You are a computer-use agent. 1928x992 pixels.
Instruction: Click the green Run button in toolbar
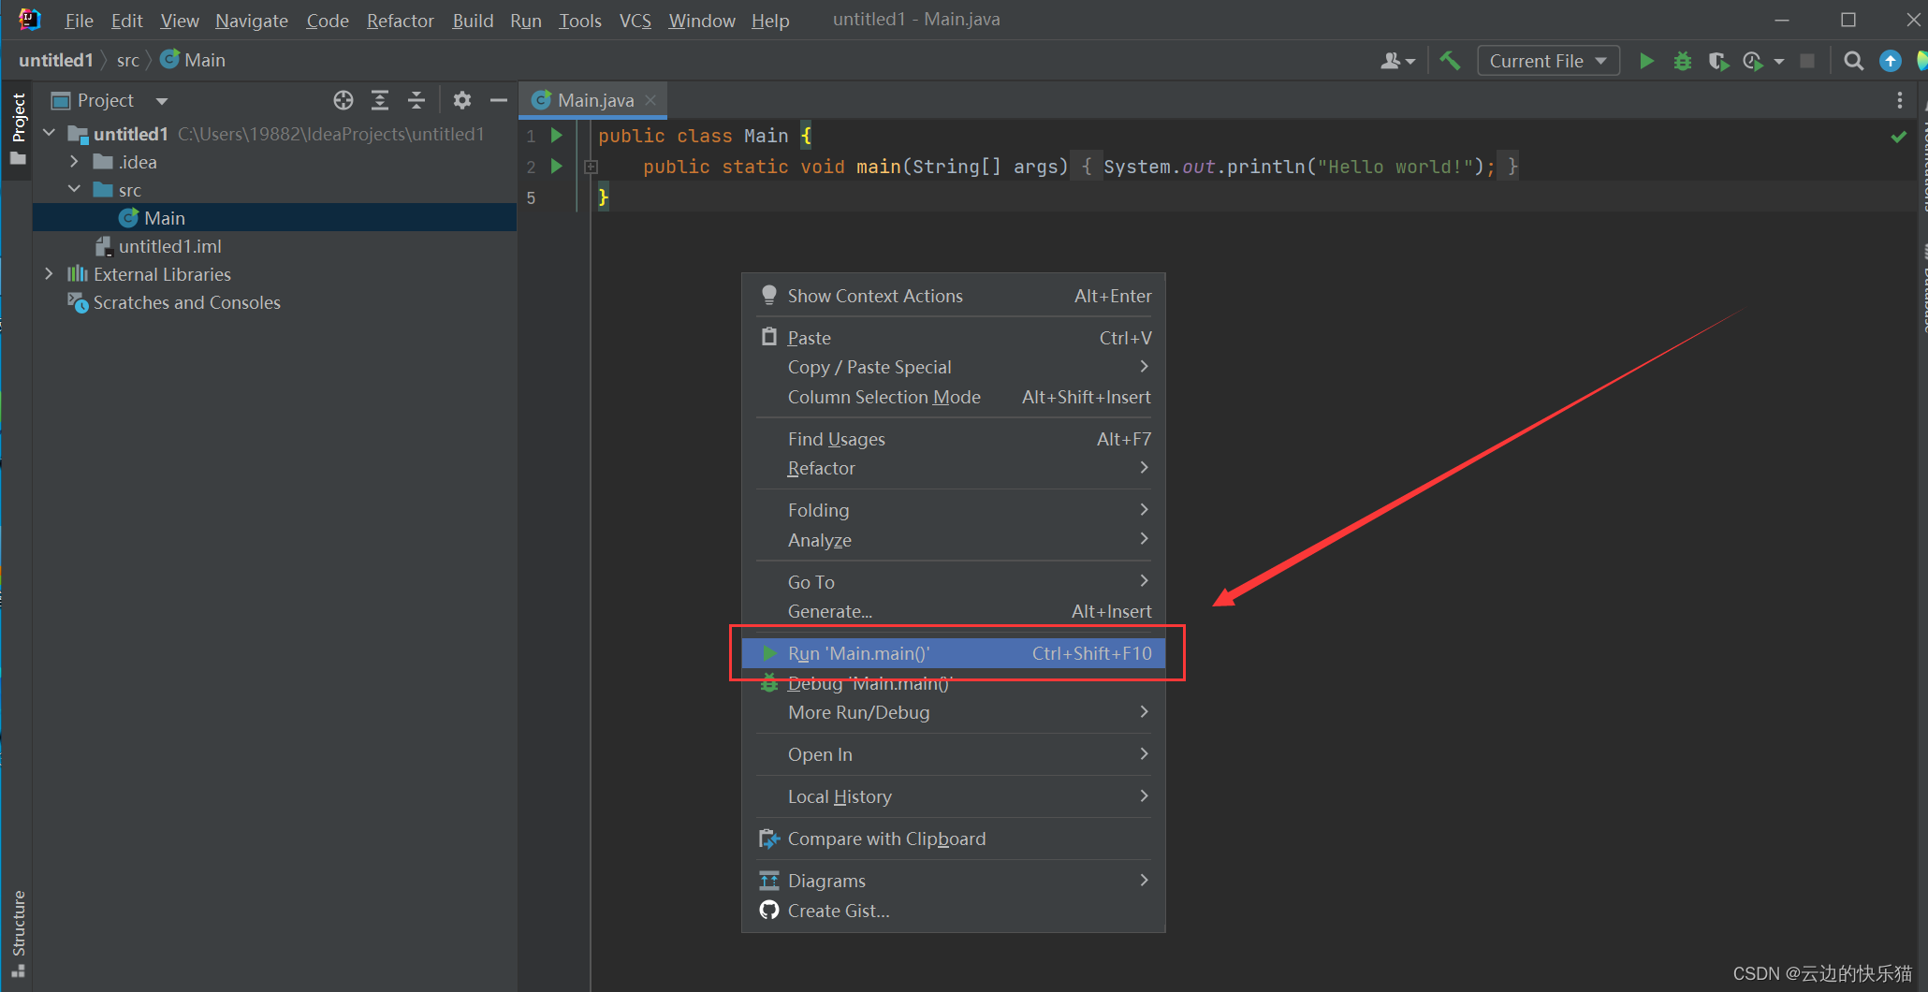1646,61
